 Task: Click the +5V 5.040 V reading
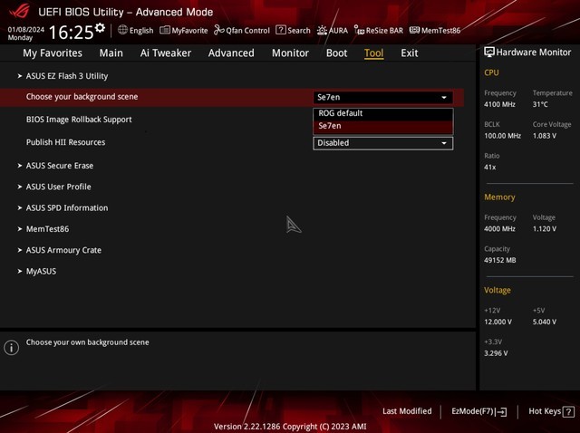click(x=544, y=322)
